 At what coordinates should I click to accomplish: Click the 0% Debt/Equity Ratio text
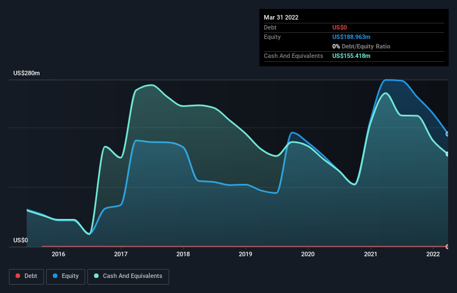click(x=361, y=46)
